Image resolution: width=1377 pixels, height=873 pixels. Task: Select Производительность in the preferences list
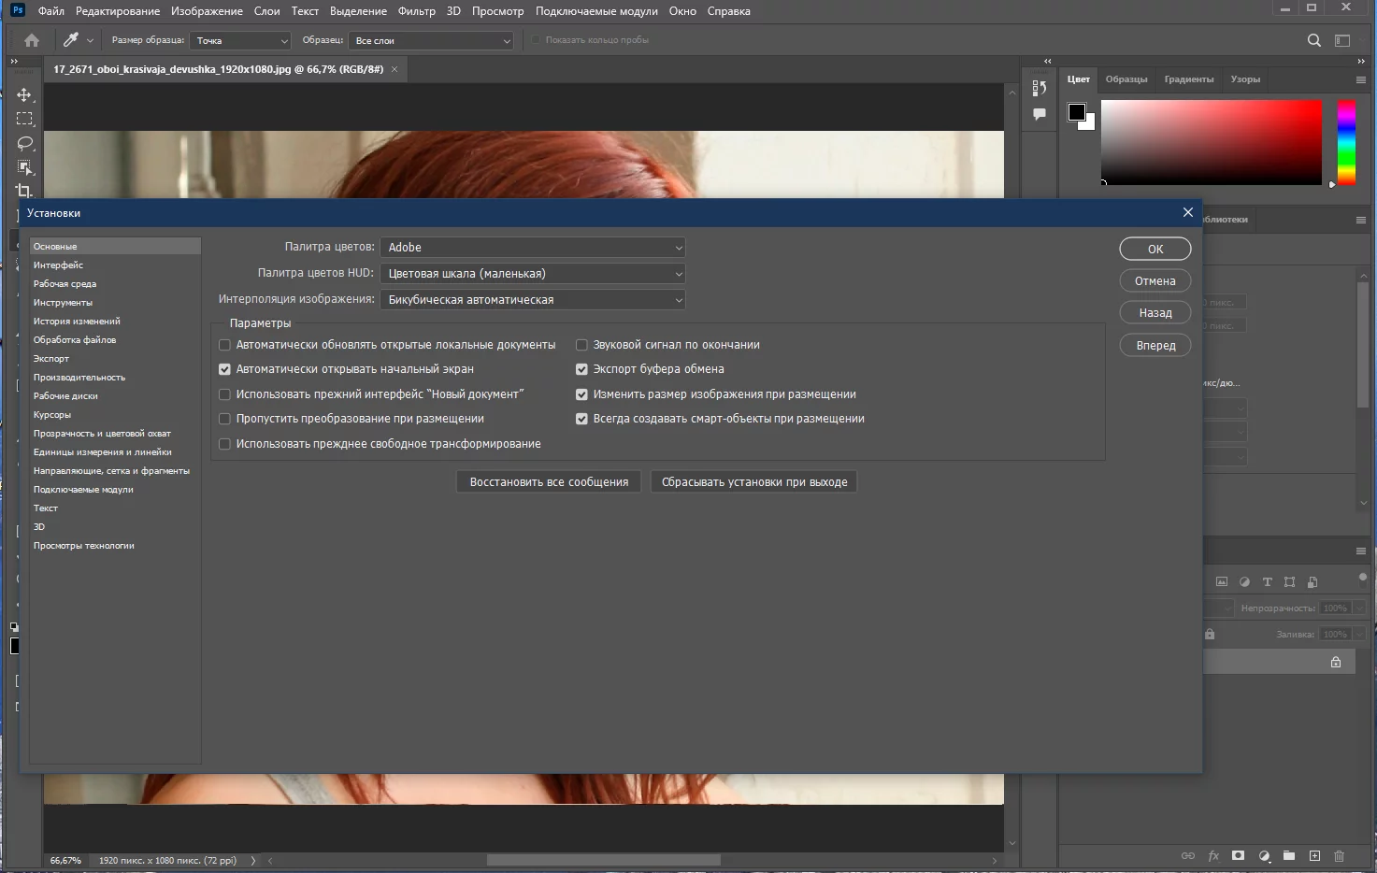point(79,378)
